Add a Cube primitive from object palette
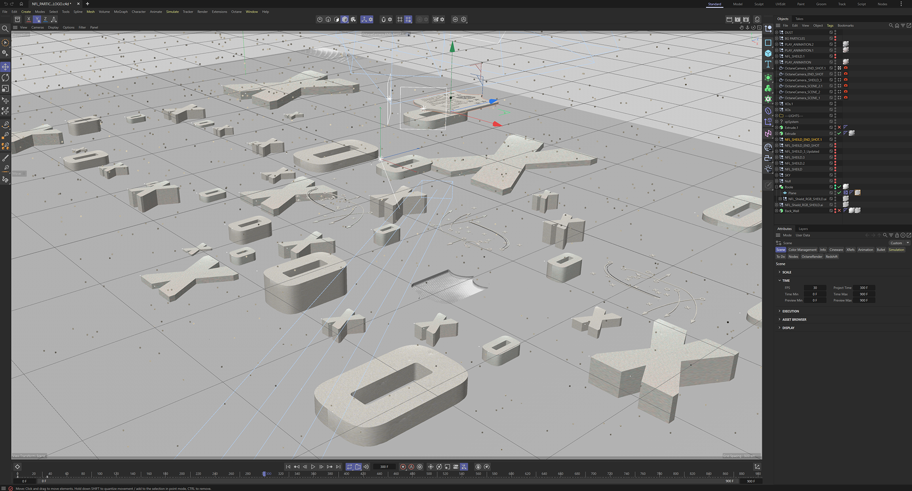Screen dimensions: 912x491 (768, 54)
